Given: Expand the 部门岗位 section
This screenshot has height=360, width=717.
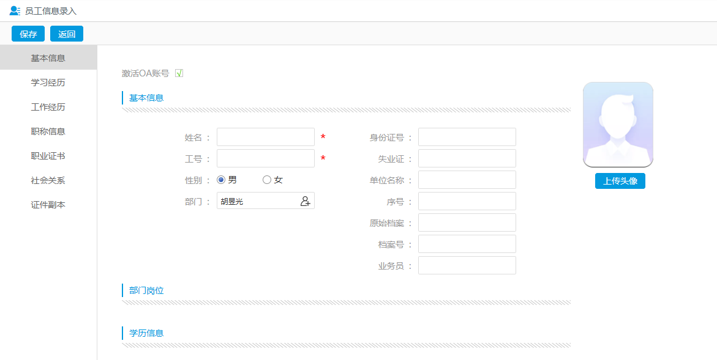Looking at the screenshot, I should [x=146, y=290].
